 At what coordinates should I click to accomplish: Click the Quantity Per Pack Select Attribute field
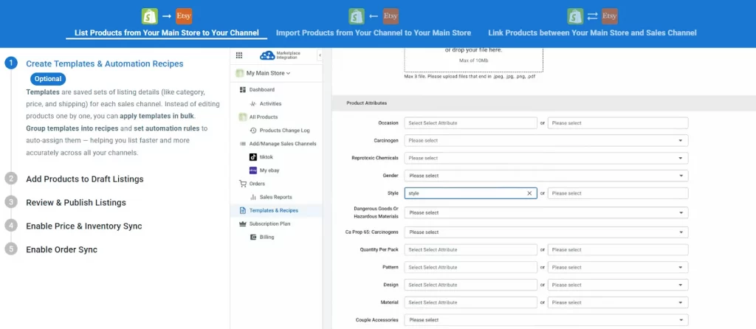tap(470, 249)
